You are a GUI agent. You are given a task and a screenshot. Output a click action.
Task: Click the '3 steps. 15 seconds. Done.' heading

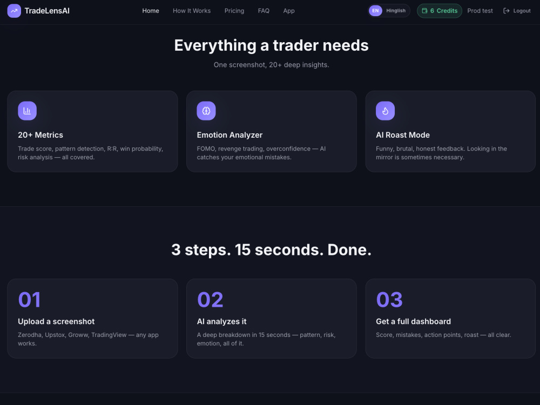(x=272, y=249)
